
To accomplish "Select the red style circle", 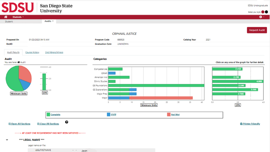I will pyautogui.click(x=262, y=12).
